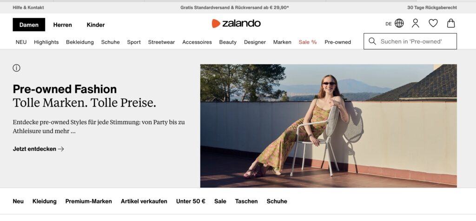Switch to the Herren tab

coord(63,25)
